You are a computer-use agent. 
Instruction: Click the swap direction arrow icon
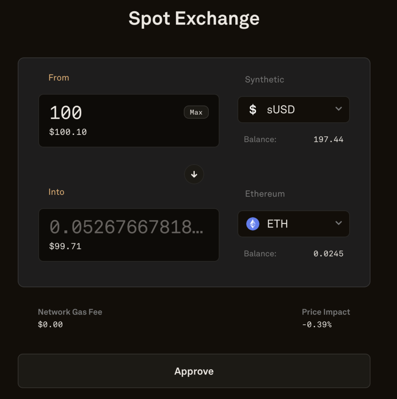coord(194,174)
